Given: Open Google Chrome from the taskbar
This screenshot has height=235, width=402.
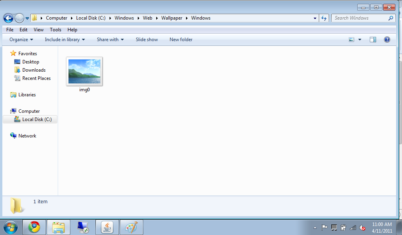Looking at the screenshot, I should pyautogui.click(x=34, y=227).
